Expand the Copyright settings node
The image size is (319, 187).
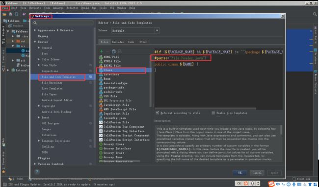39,106
